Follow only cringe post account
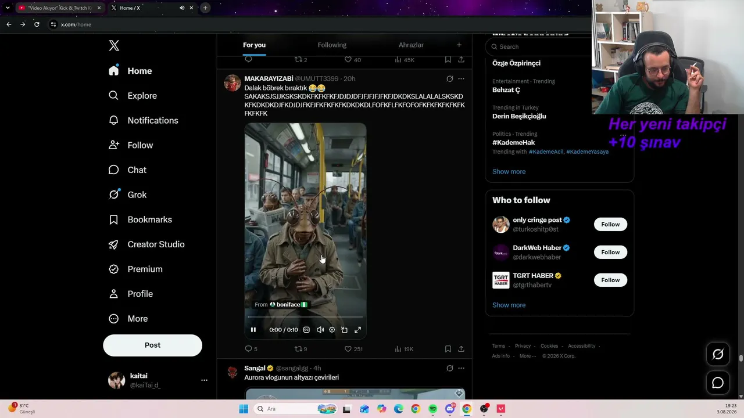Image resolution: width=744 pixels, height=418 pixels. tap(610, 224)
